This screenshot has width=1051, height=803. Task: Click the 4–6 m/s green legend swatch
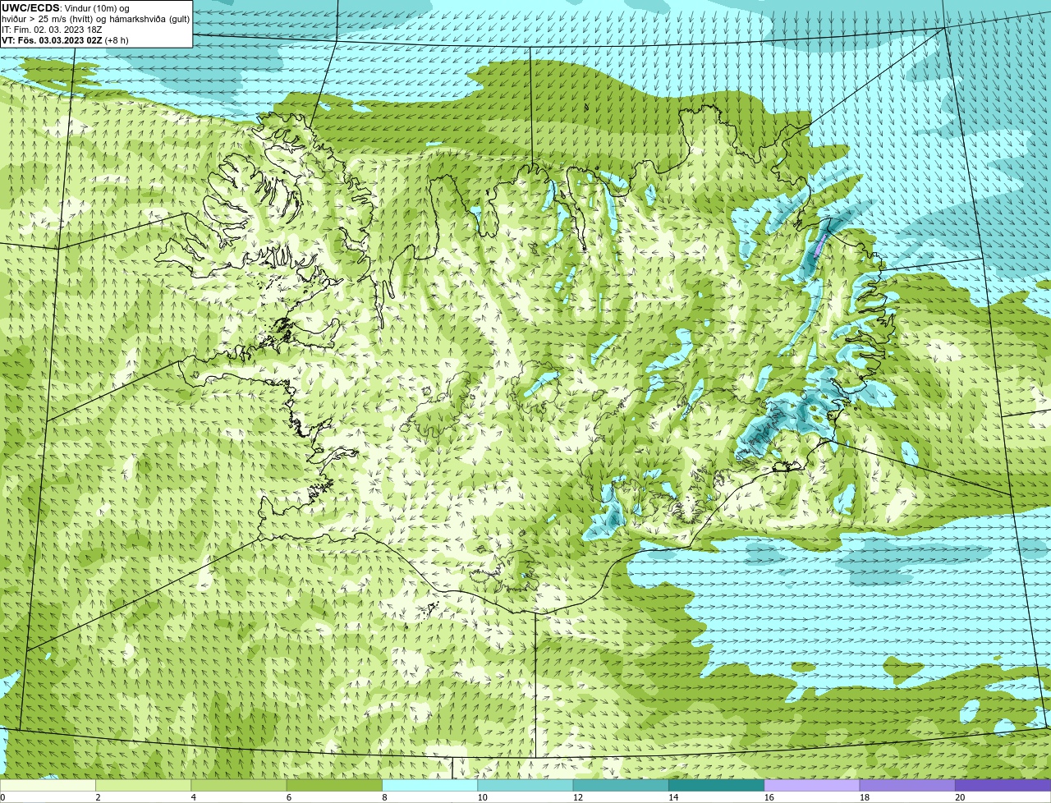pos(239,785)
